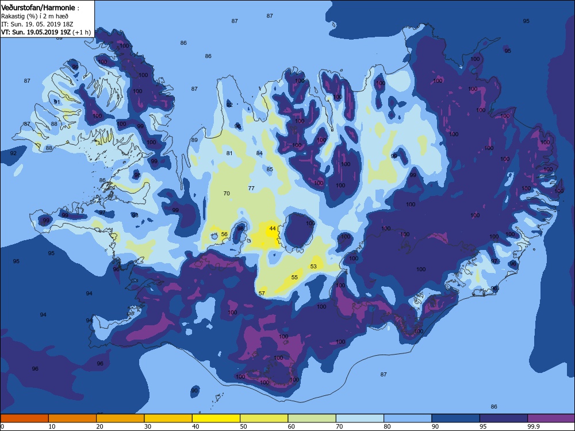This screenshot has height=431, width=575.
Task: Click the humidity value 56 on the map
Action: pos(224,234)
